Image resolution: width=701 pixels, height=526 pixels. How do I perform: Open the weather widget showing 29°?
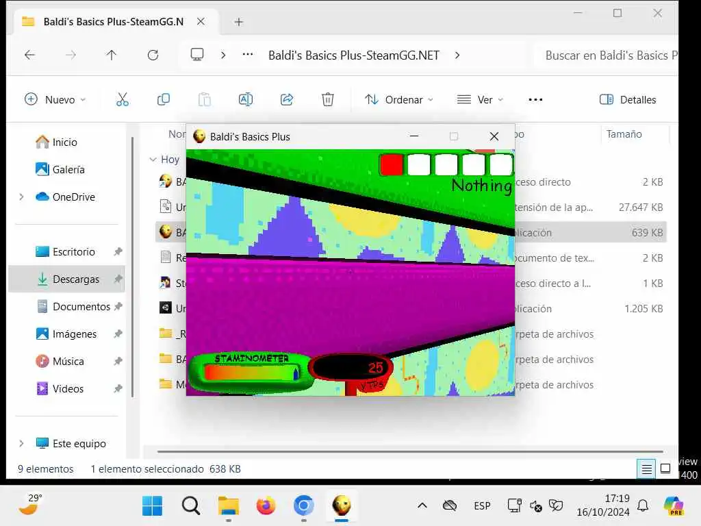coord(30,504)
